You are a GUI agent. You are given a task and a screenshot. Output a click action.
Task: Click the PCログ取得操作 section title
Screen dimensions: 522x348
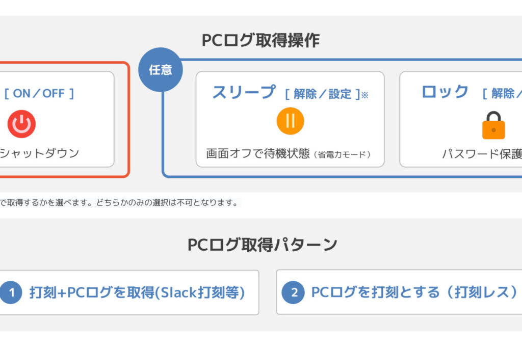point(260,40)
